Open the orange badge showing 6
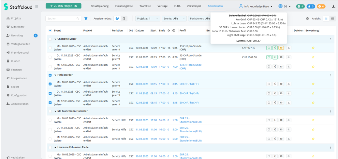Screen dimensions: 338x159 [321, 6]
